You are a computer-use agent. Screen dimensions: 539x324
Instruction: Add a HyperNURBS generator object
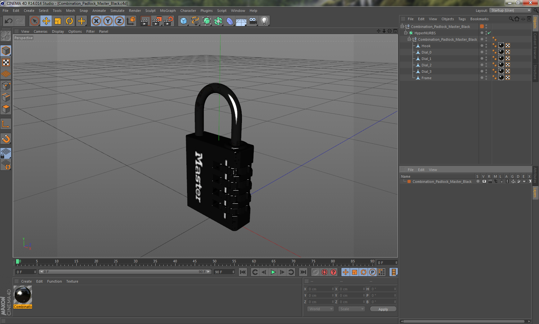pyautogui.click(x=207, y=21)
